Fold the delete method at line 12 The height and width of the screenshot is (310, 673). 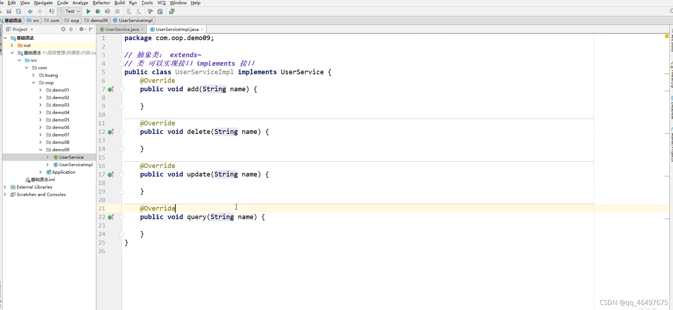coord(122,132)
